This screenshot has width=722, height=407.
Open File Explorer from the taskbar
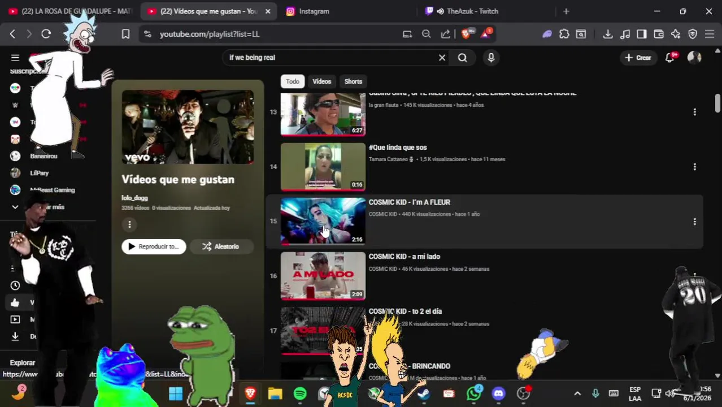click(275, 393)
